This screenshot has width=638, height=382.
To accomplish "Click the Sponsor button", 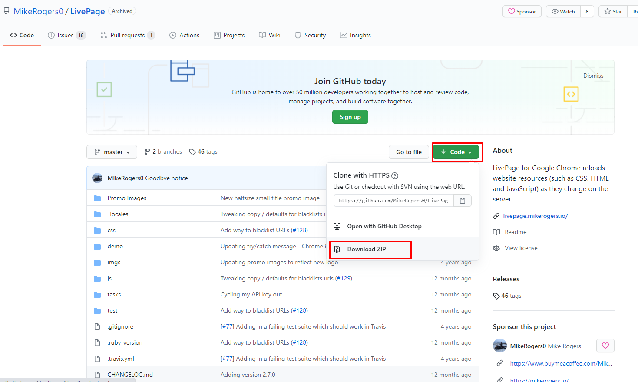I will point(522,11).
